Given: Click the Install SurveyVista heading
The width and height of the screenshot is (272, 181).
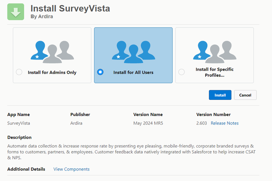Looking at the screenshot, I should point(70,8).
